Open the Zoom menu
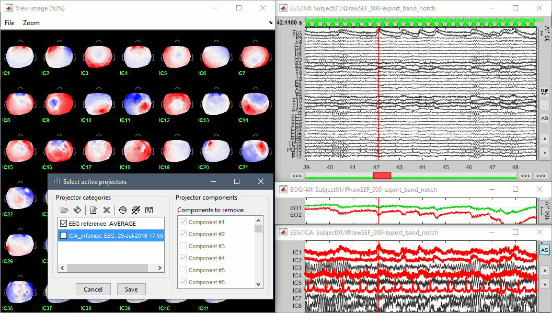The image size is (552, 313). pyautogui.click(x=31, y=23)
